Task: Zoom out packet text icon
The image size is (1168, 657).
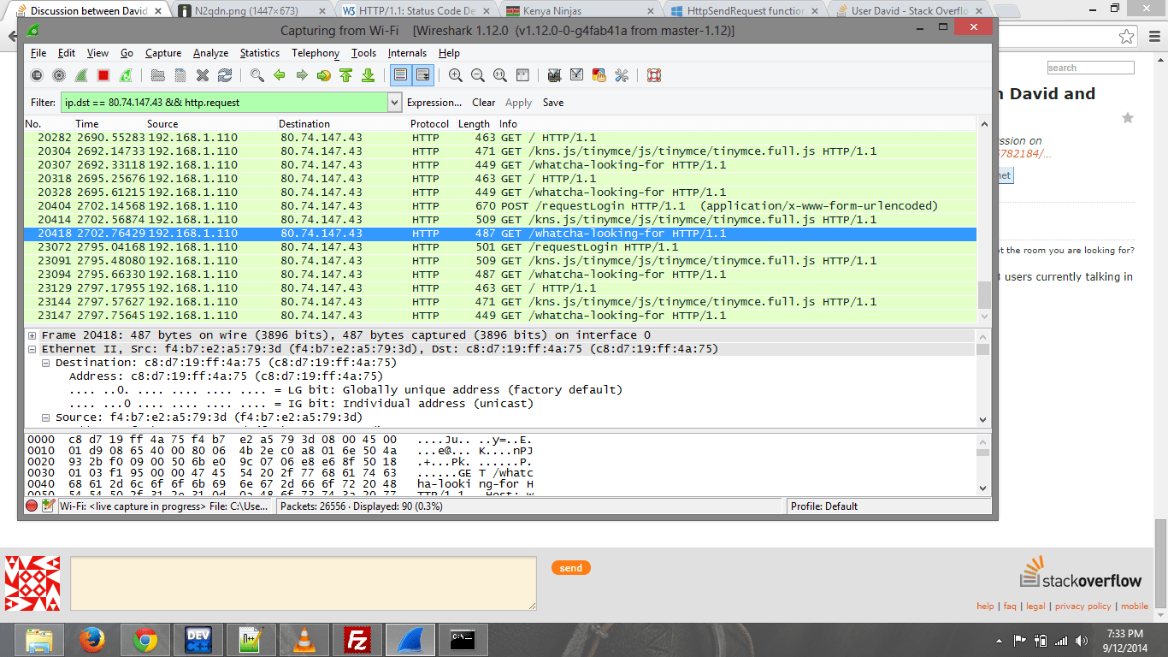Action: click(478, 75)
